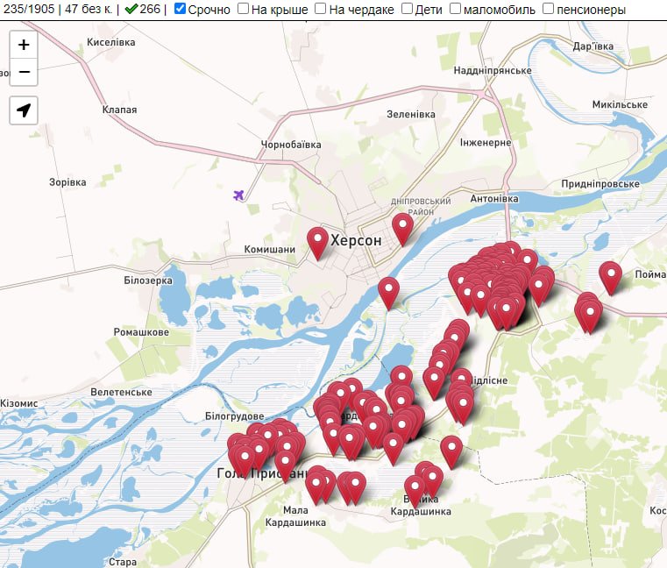
Task: Tick the маломобиль checkbox
Action: pyautogui.click(x=456, y=9)
